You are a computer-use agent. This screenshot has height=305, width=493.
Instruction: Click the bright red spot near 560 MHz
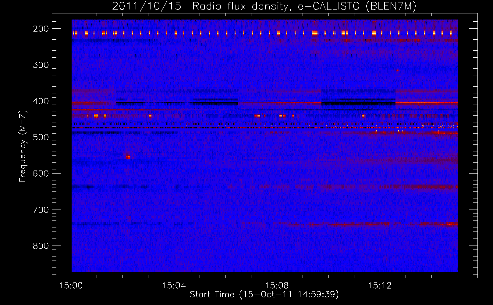tap(128, 157)
